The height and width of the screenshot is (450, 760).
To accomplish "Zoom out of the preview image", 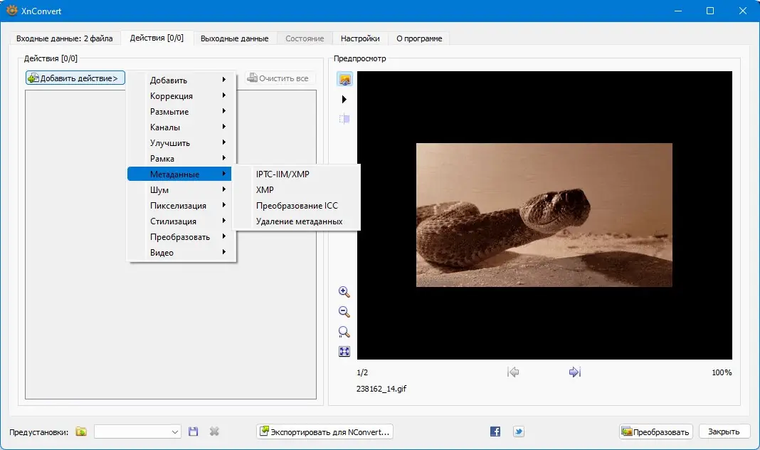I will click(344, 312).
